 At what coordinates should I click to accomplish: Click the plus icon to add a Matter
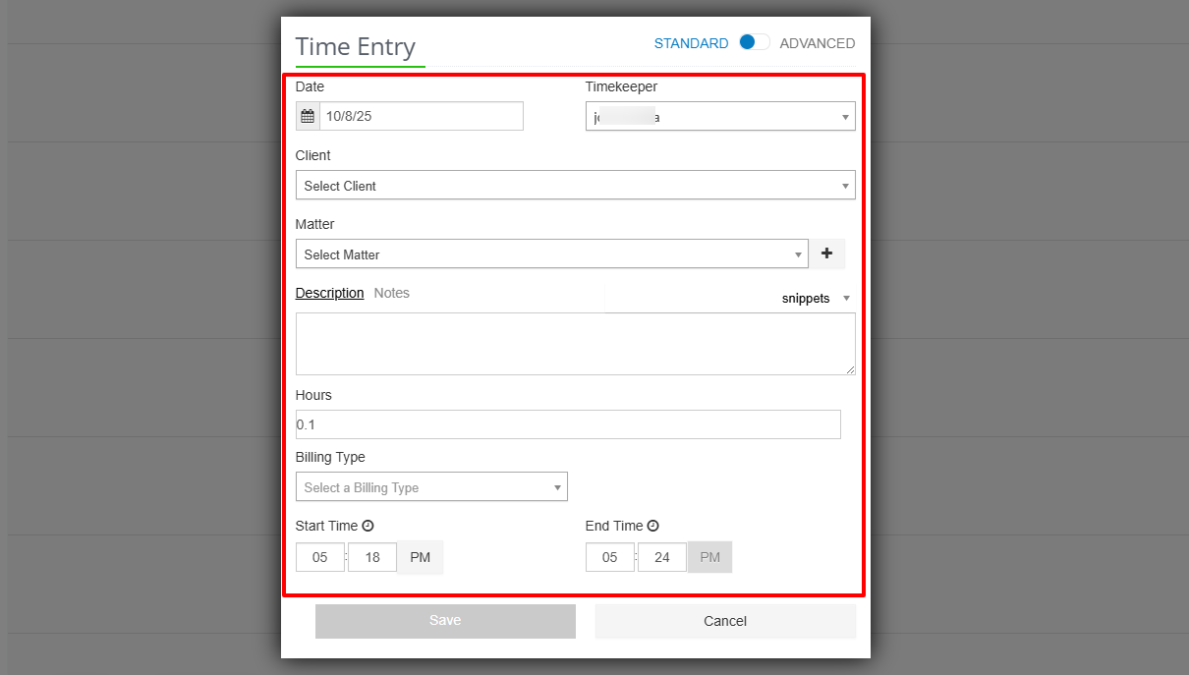click(x=826, y=253)
